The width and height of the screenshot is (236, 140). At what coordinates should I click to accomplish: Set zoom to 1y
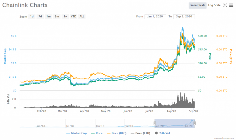pyautogui.click(x=65, y=17)
